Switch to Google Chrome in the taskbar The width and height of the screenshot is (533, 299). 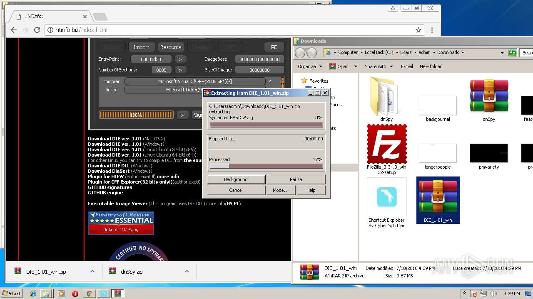tap(89, 294)
